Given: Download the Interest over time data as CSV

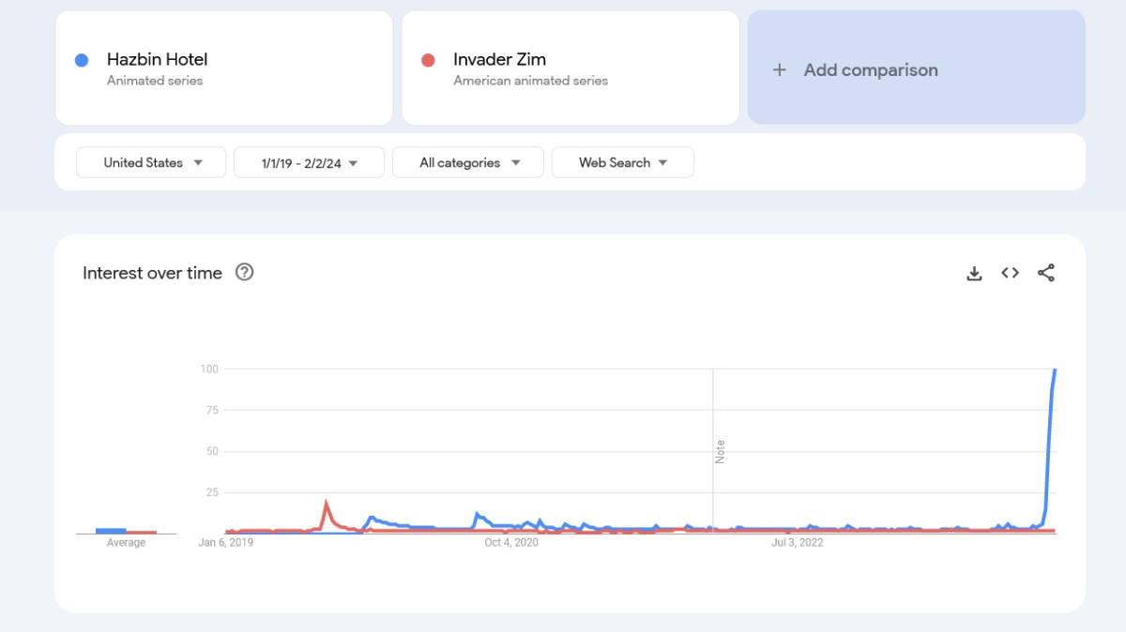Looking at the screenshot, I should click(974, 273).
